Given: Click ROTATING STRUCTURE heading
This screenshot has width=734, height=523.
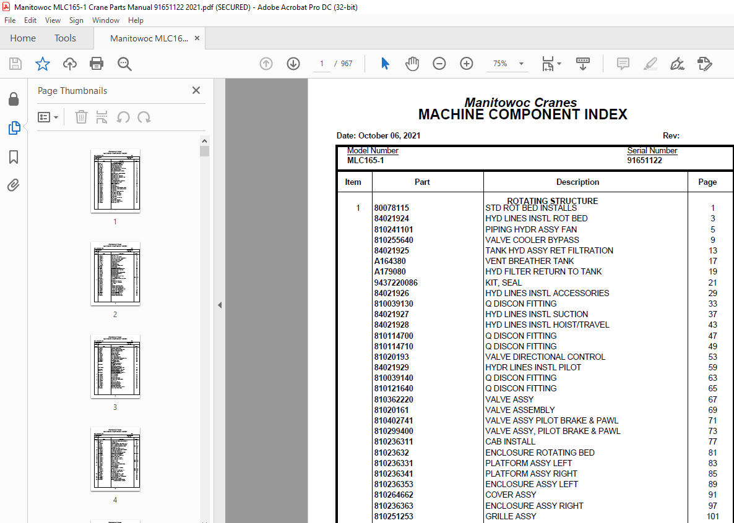Looking at the screenshot, I should coord(553,201).
